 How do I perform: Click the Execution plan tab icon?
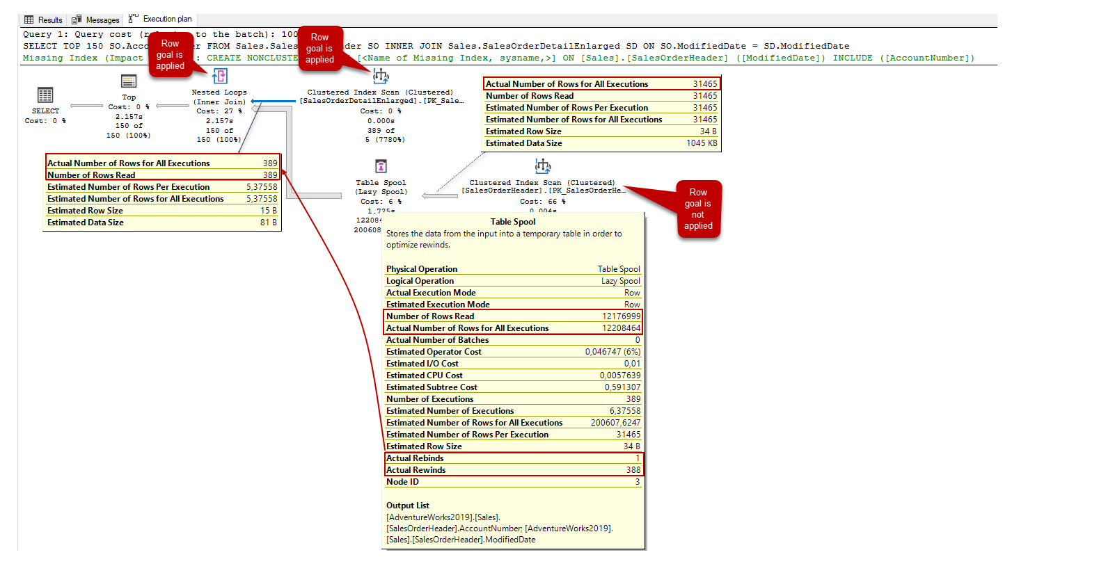[133, 19]
